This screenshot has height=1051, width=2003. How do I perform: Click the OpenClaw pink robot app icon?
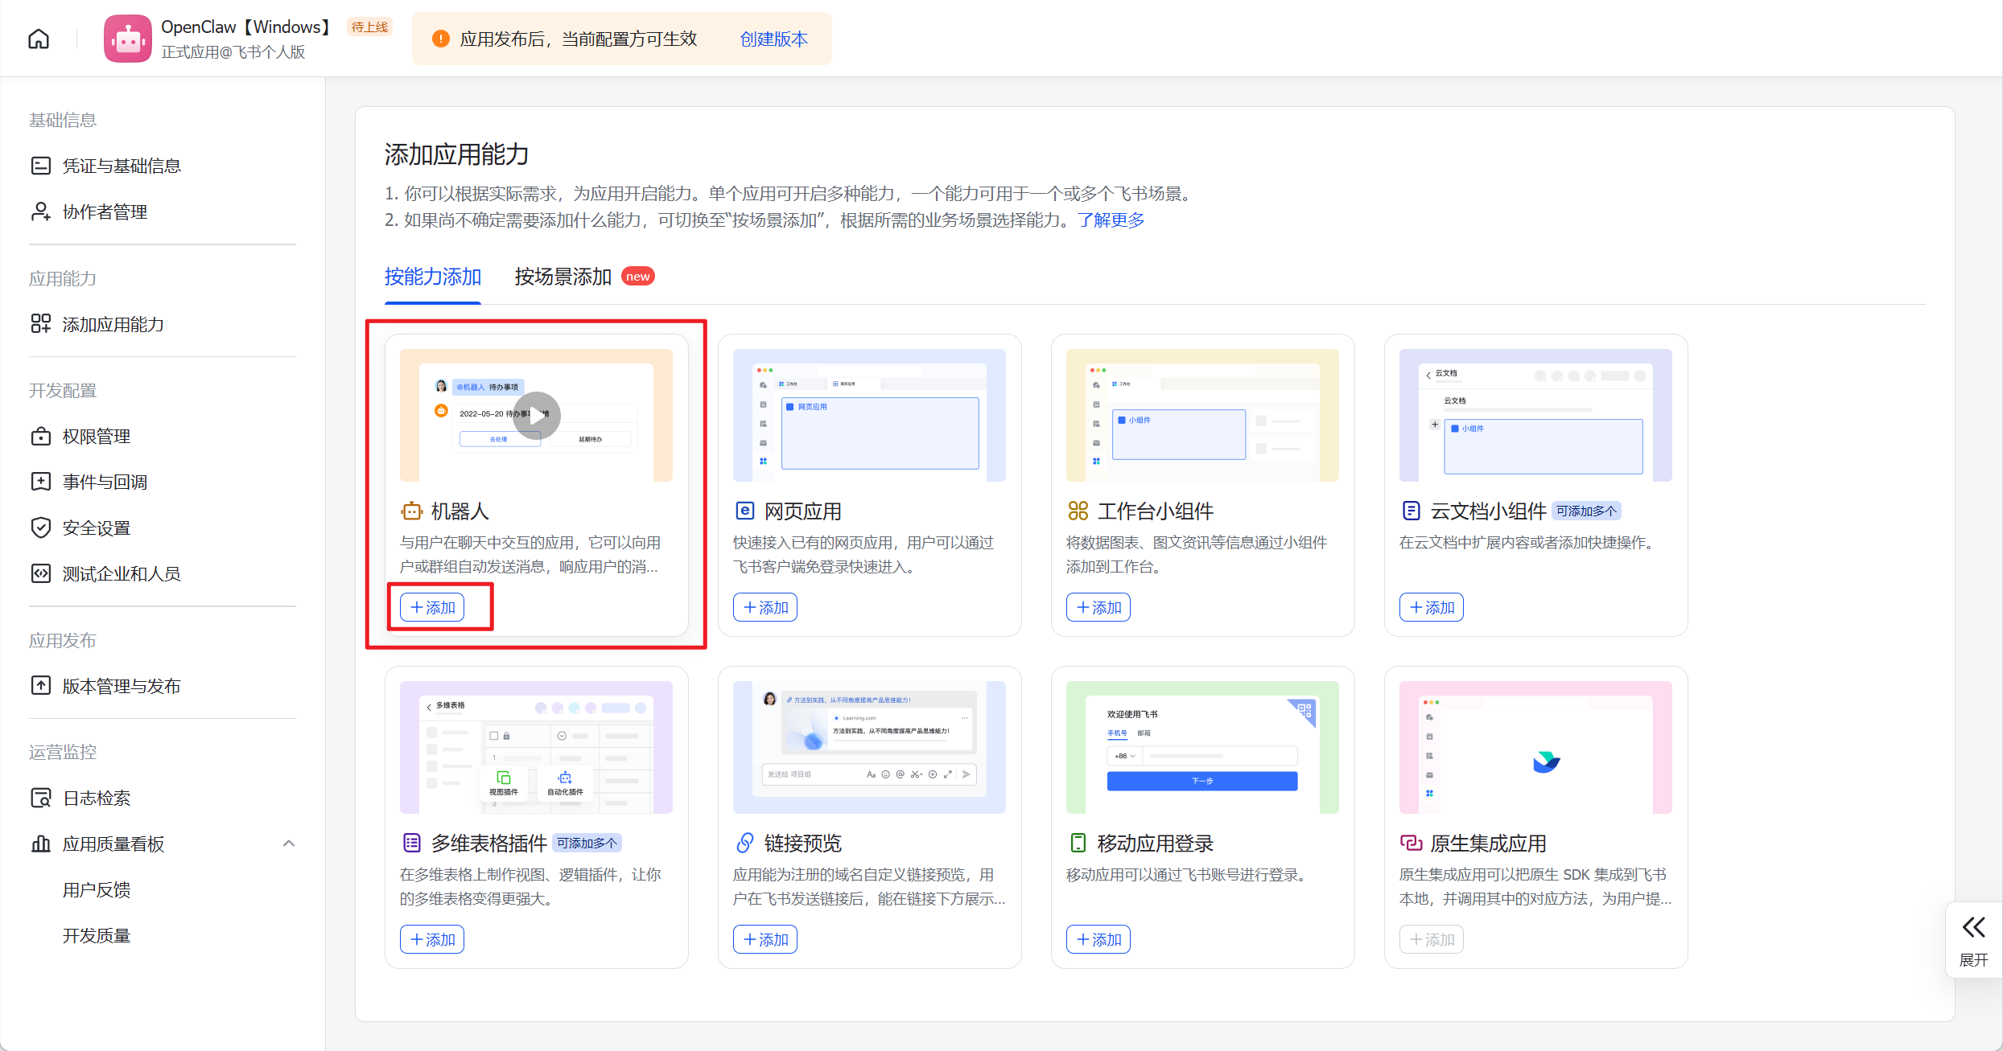pos(127,39)
